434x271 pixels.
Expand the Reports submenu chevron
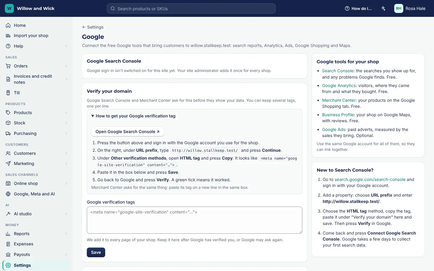click(66, 234)
